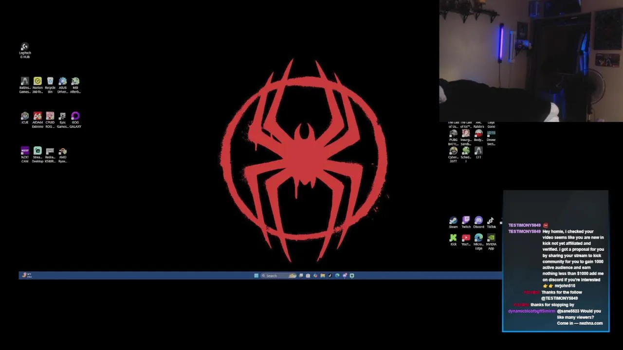
Task: Click the Windows Start button on taskbar
Action: coord(257,276)
